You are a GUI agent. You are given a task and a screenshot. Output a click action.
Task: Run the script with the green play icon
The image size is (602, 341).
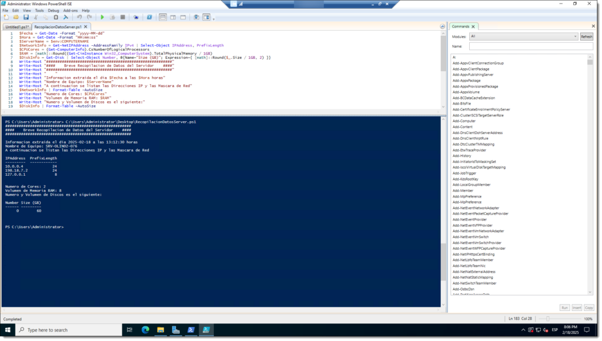tap(102, 17)
